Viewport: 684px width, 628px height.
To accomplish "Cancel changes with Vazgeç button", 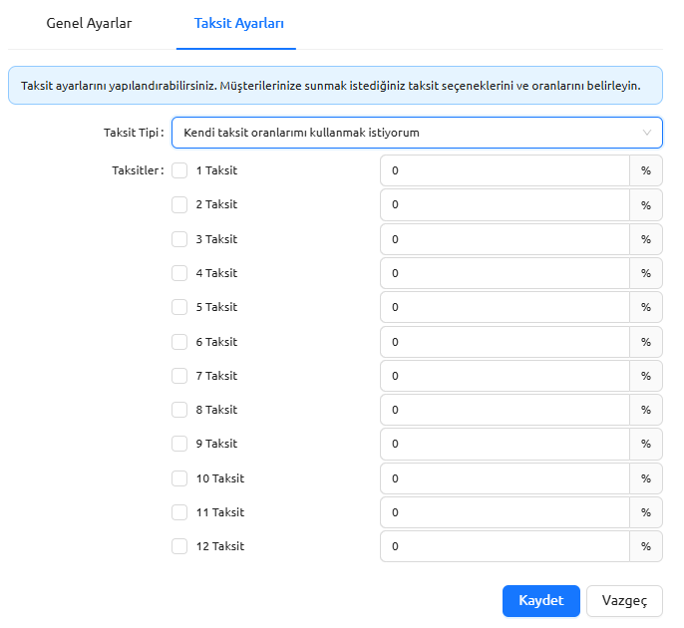I will click(x=624, y=601).
